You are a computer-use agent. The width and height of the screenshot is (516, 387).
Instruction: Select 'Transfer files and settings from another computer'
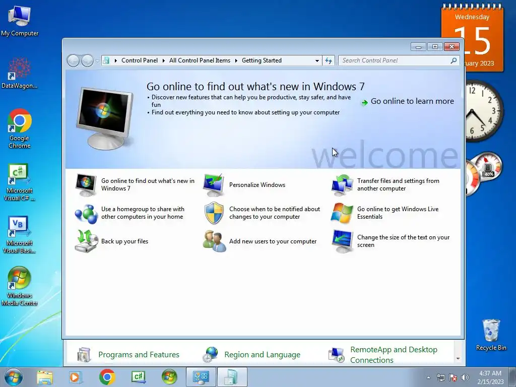point(398,184)
